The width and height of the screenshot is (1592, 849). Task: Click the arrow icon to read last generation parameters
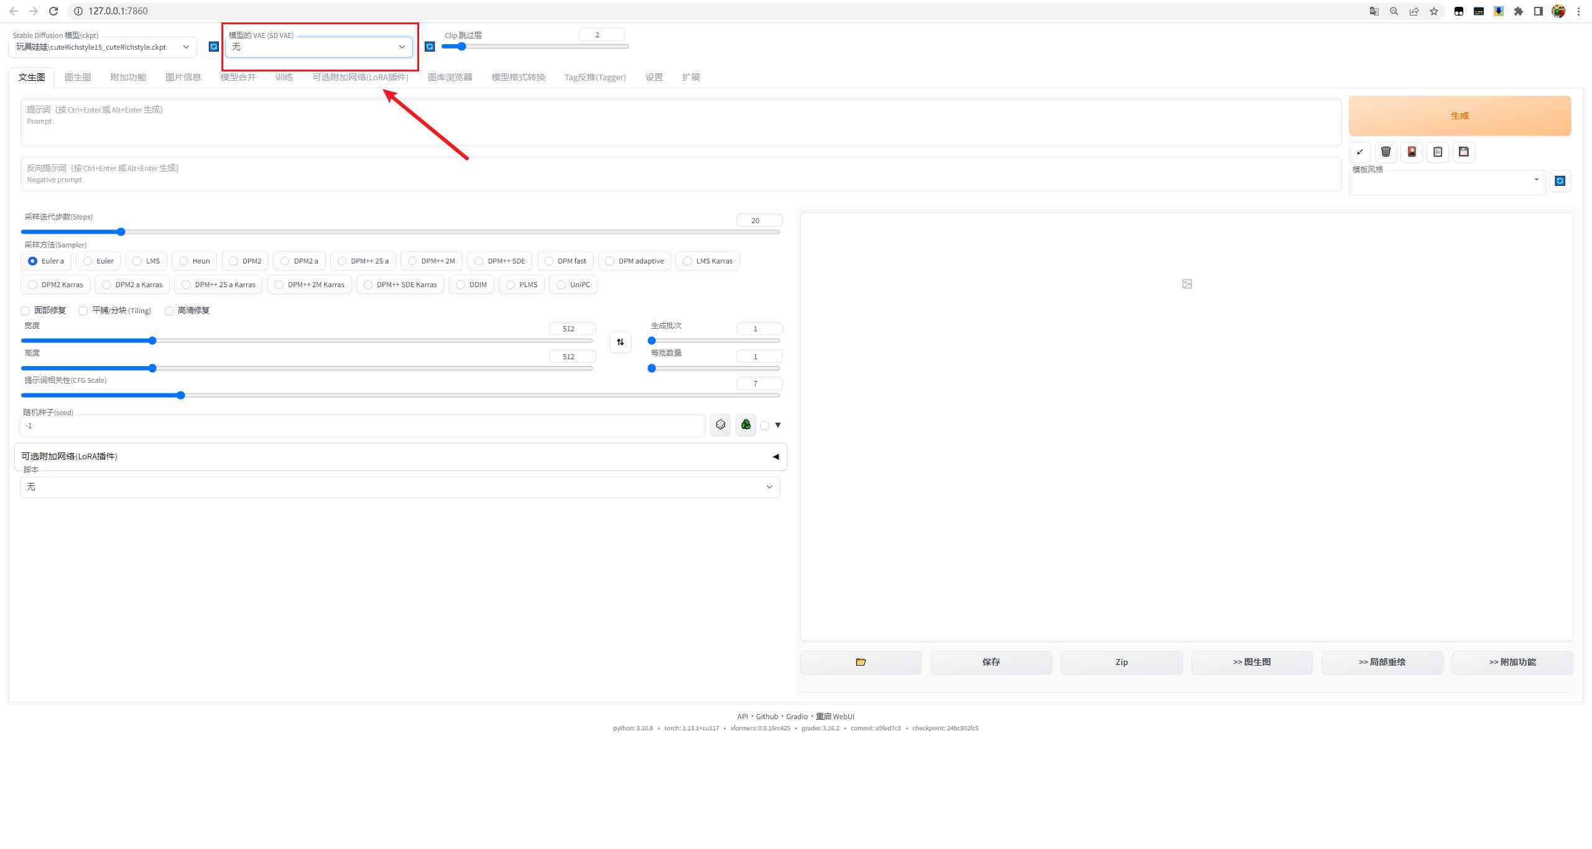1360,152
